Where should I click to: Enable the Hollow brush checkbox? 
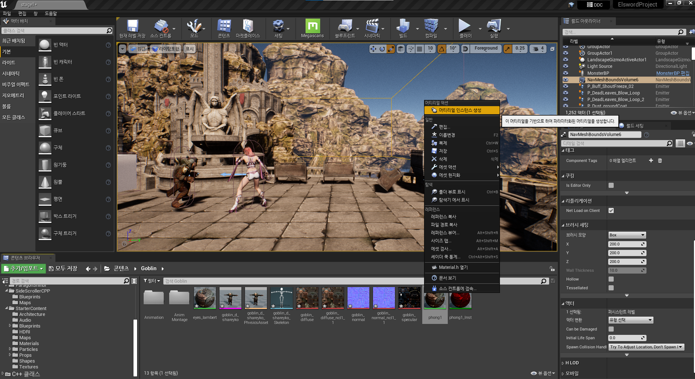click(x=611, y=279)
